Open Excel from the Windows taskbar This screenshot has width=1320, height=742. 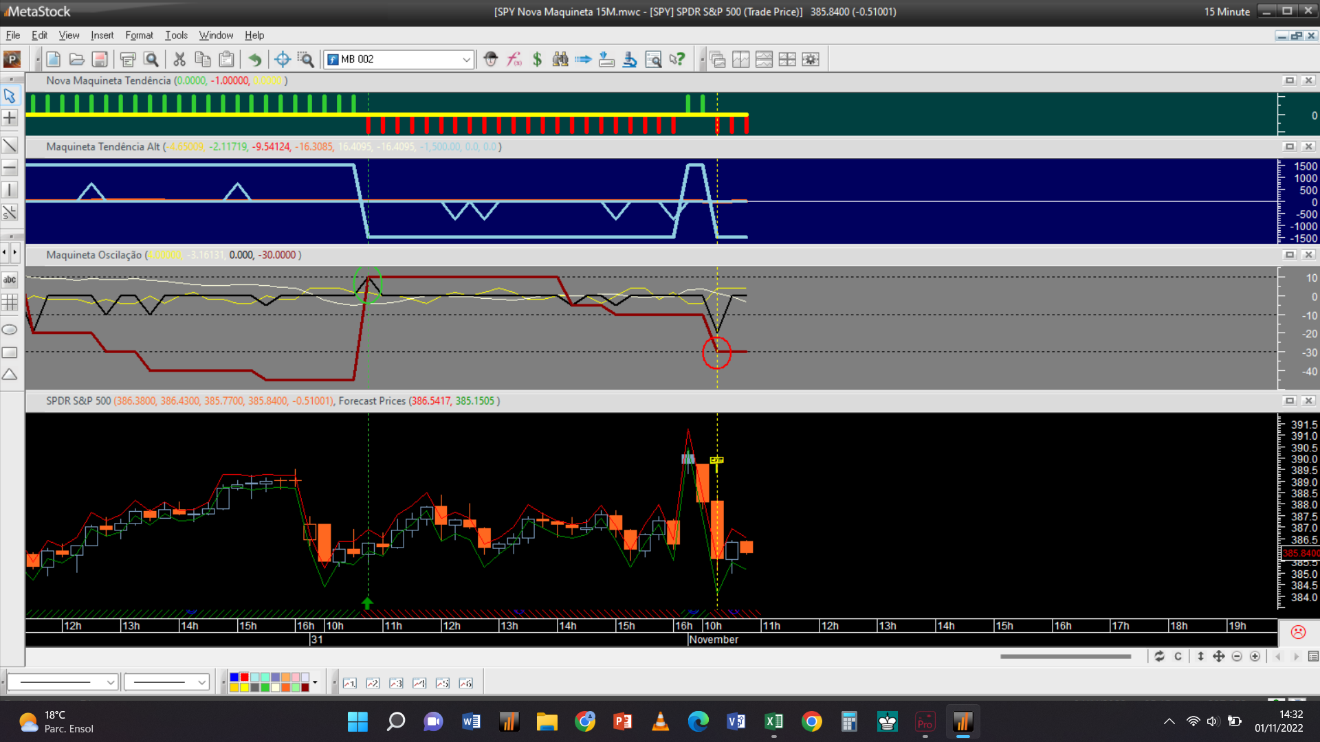(773, 721)
